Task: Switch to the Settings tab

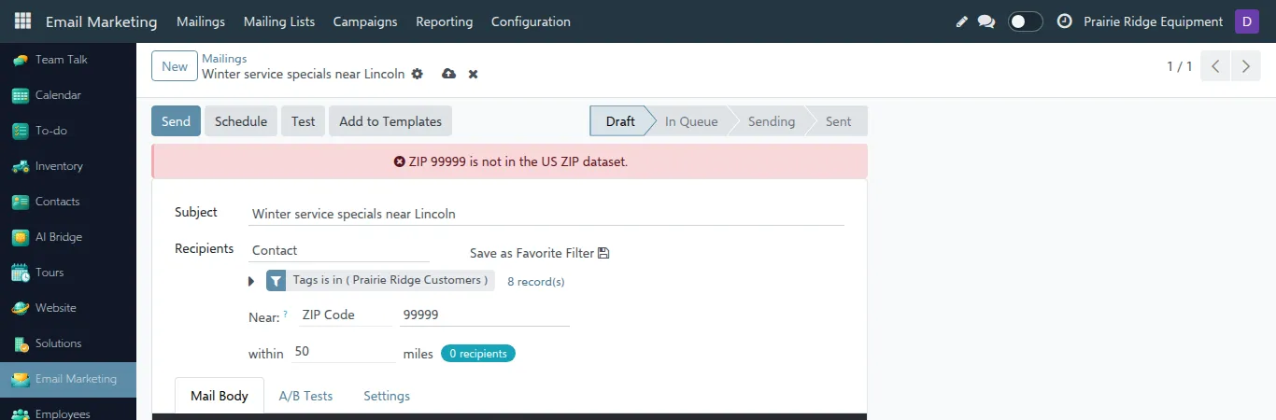Action: pyautogui.click(x=387, y=396)
